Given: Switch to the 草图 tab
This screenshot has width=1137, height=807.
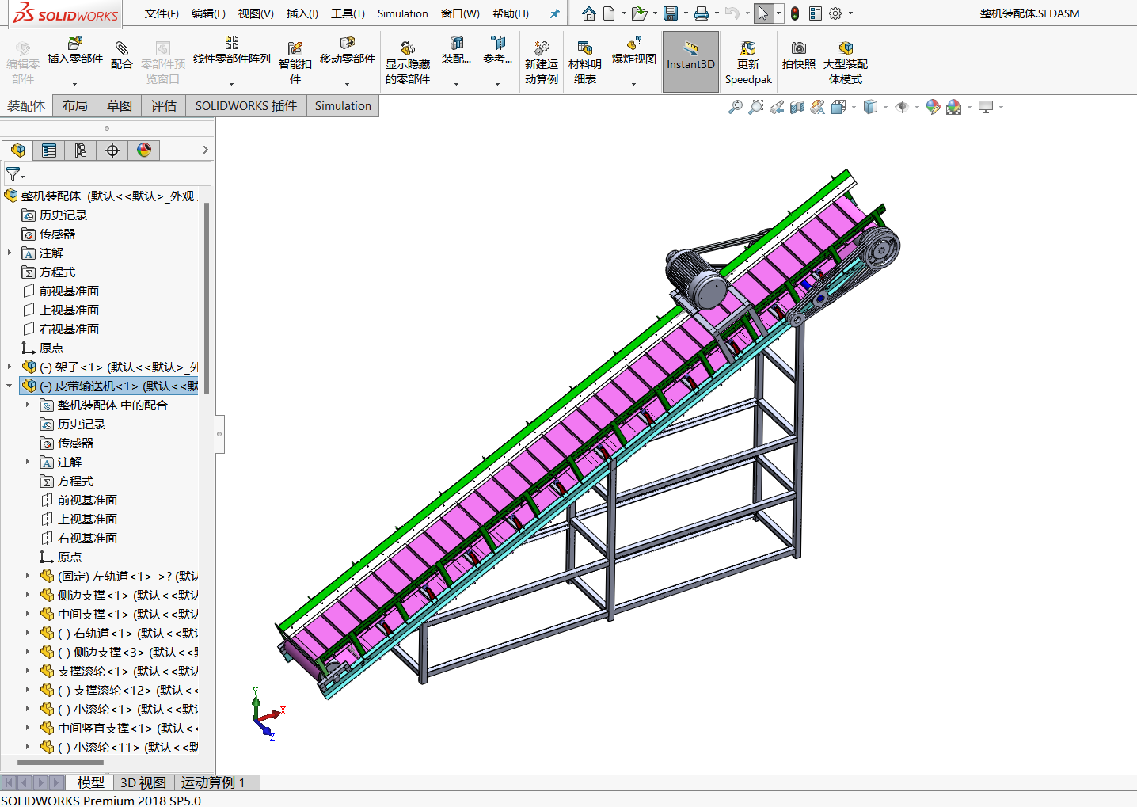Looking at the screenshot, I should click(x=120, y=106).
